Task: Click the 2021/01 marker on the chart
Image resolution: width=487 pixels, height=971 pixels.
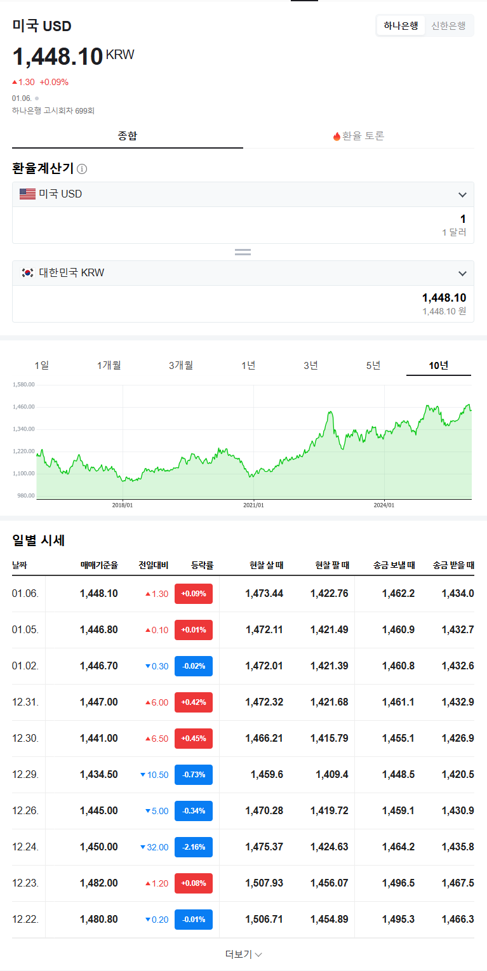Action: pos(254,504)
